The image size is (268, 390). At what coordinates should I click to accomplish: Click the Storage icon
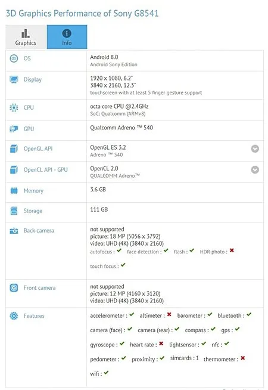[x=14, y=211]
